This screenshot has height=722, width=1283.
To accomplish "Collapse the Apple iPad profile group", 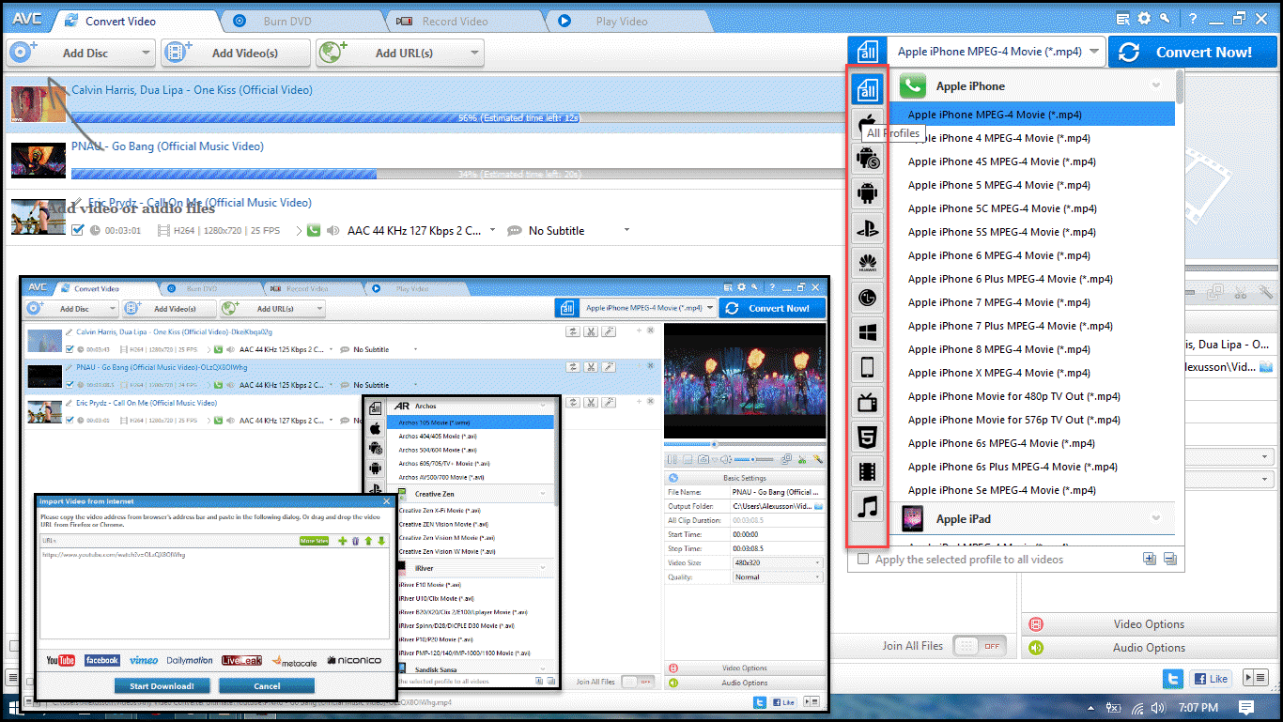I will point(1157,518).
